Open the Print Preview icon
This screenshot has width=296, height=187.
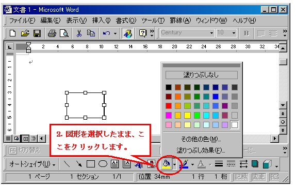point(64,33)
